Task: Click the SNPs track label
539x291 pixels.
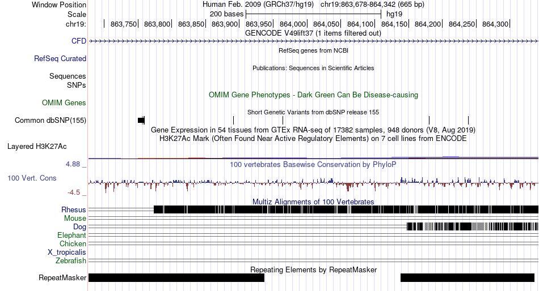Action: pyautogui.click(x=77, y=85)
